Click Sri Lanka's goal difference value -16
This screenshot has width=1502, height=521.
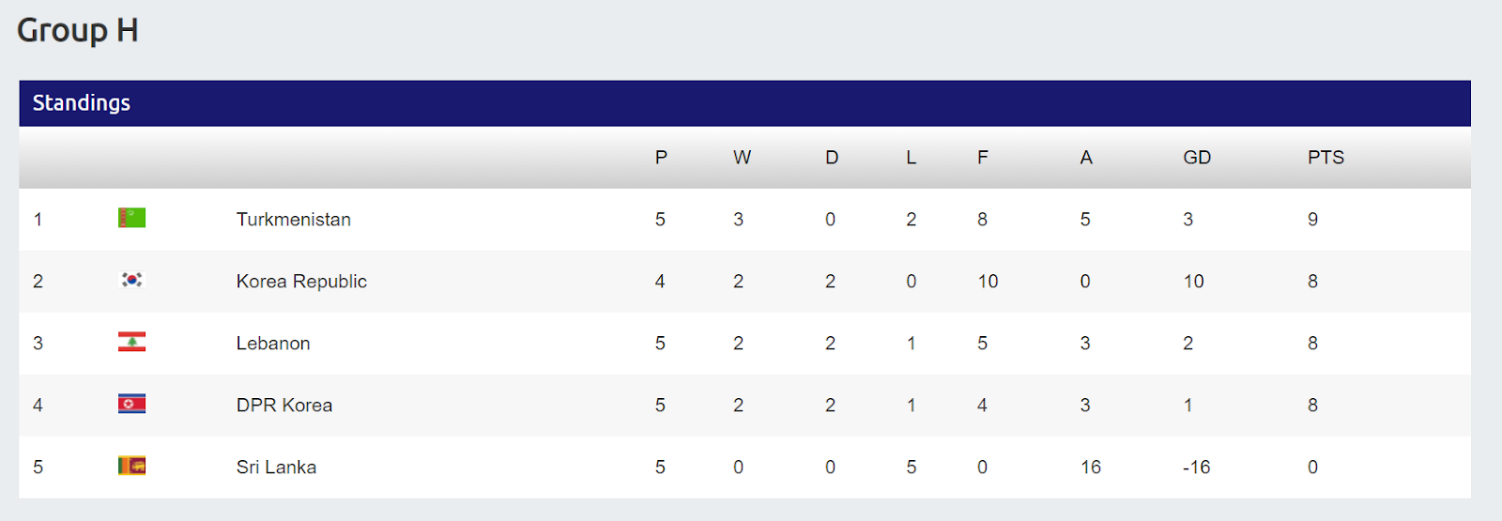click(x=1196, y=467)
